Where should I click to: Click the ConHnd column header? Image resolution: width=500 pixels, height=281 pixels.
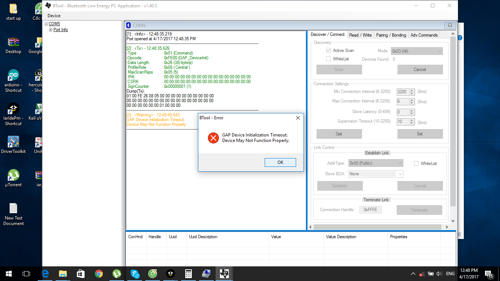136,237
